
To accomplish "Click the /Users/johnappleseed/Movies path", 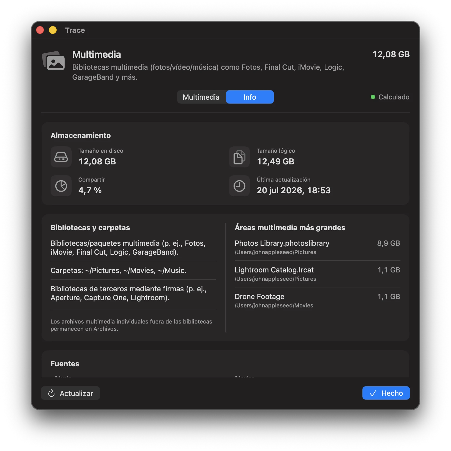I will (274, 305).
